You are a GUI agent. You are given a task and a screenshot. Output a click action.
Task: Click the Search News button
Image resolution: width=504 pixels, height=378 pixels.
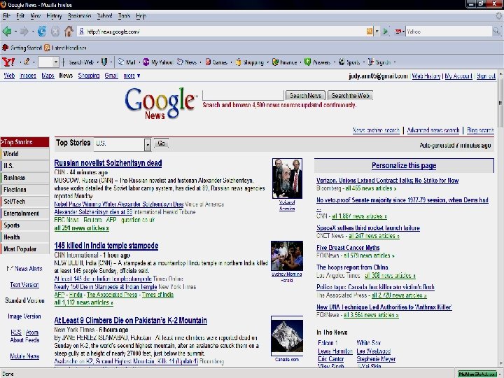305,96
